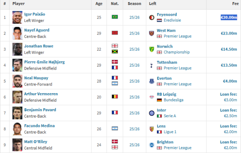Click the Feyenoord club crest icon
This screenshot has height=153, width=241.
click(151, 17)
